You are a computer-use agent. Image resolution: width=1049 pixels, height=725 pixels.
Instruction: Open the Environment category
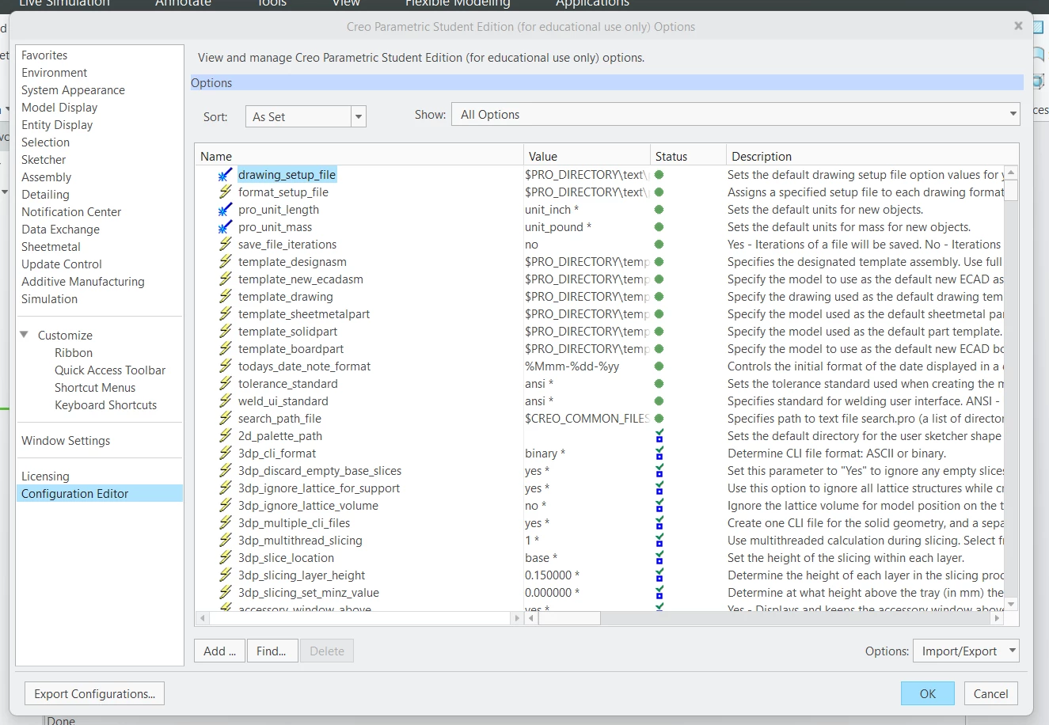54,73
